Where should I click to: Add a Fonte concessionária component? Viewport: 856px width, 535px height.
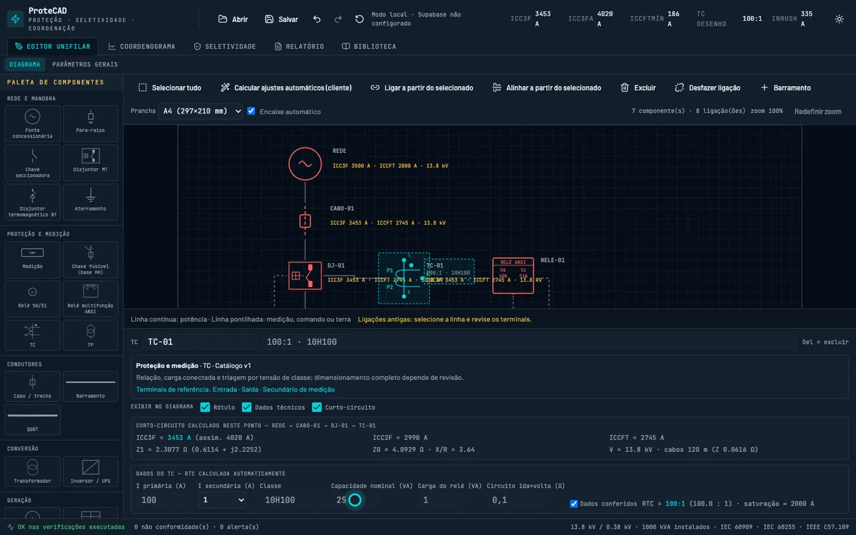(x=32, y=123)
